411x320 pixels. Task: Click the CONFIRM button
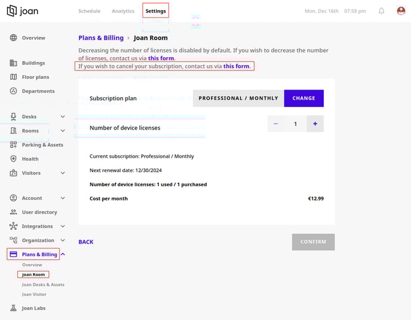(x=313, y=242)
